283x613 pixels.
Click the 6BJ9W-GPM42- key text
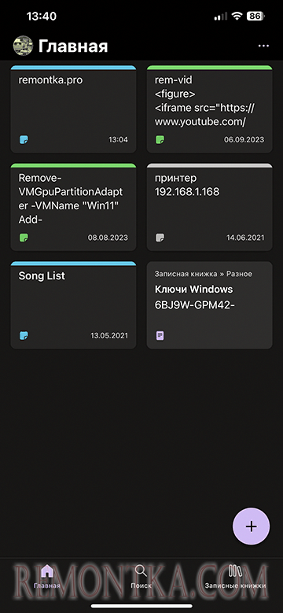[x=195, y=305]
